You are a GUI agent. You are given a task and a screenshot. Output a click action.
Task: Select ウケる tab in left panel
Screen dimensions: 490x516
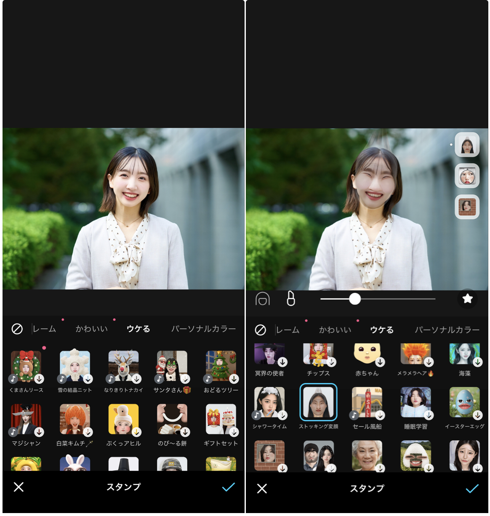click(x=138, y=329)
